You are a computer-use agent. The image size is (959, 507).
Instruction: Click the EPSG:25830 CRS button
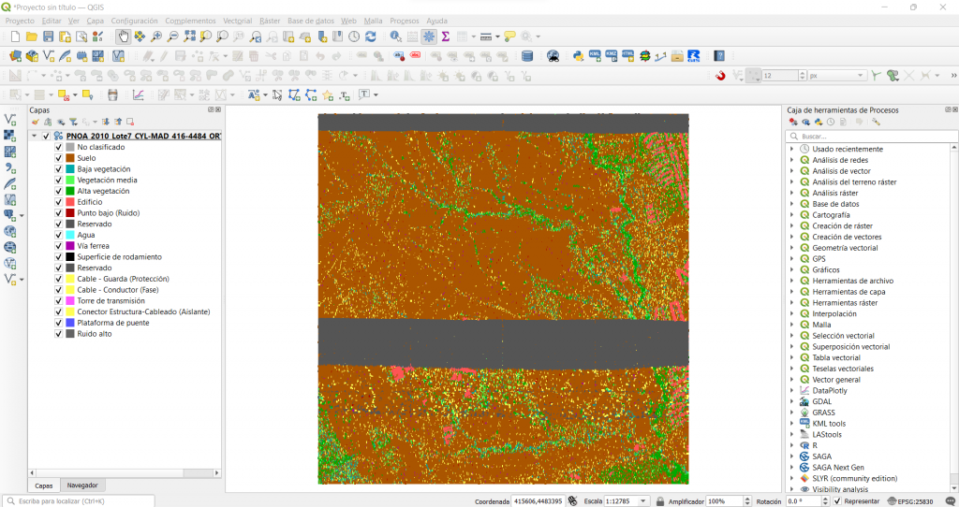(910, 501)
